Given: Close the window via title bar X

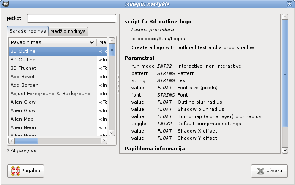Looking at the screenshot, I should click(291, 4).
